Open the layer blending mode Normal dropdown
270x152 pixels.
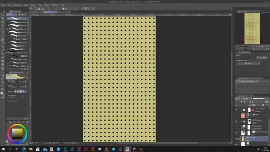pos(246,99)
